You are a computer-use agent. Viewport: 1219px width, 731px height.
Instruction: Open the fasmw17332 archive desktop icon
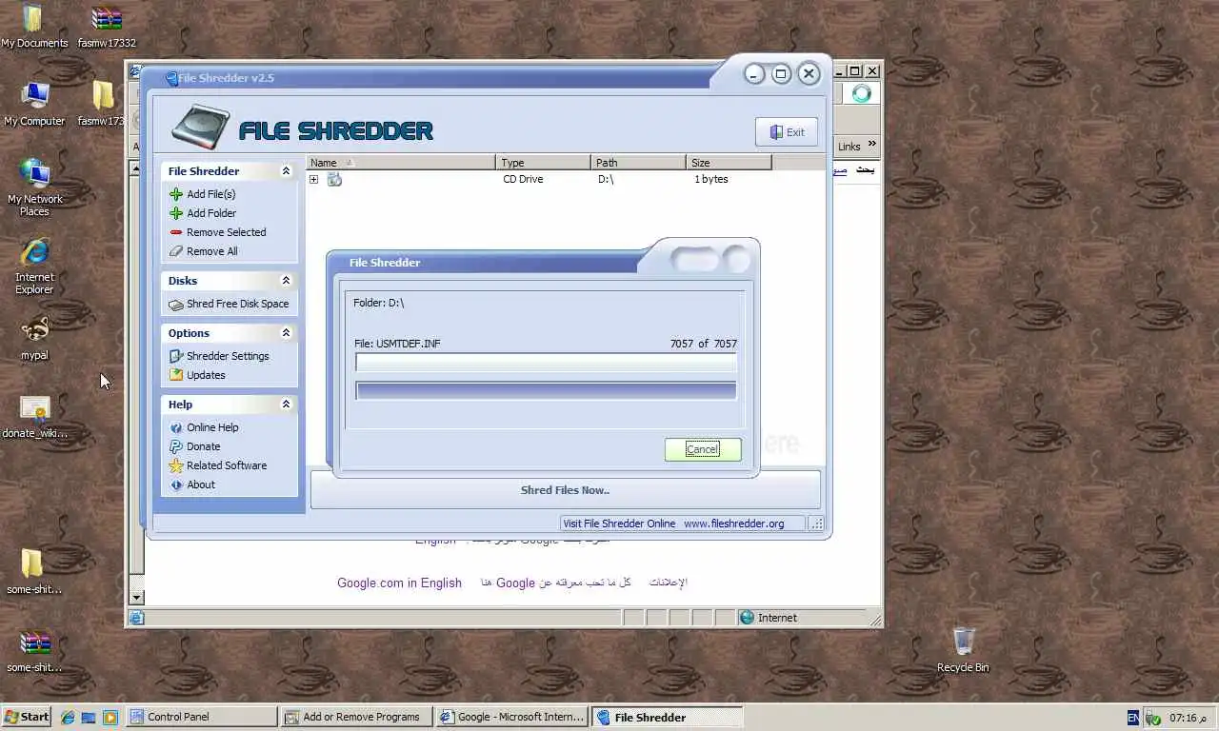click(107, 26)
